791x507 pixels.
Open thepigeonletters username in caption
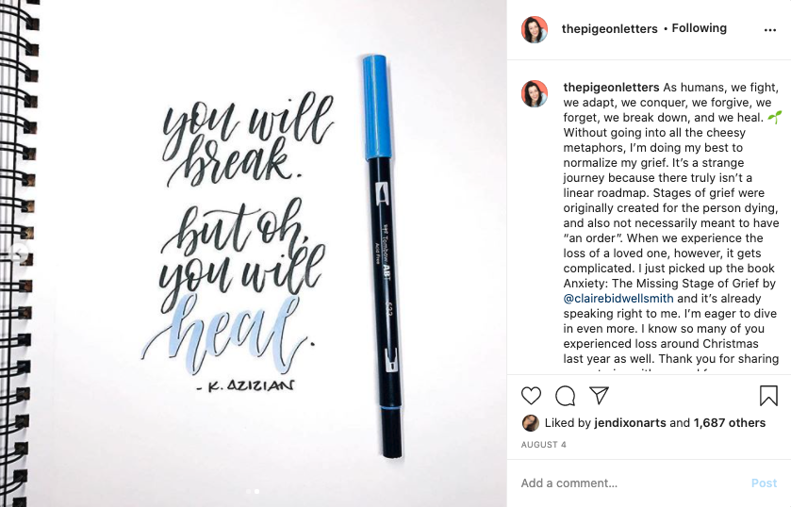pyautogui.click(x=611, y=88)
